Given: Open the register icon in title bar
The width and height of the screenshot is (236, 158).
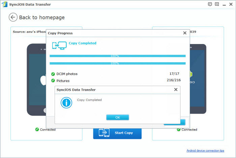Looking at the screenshot, I should 217,4.
